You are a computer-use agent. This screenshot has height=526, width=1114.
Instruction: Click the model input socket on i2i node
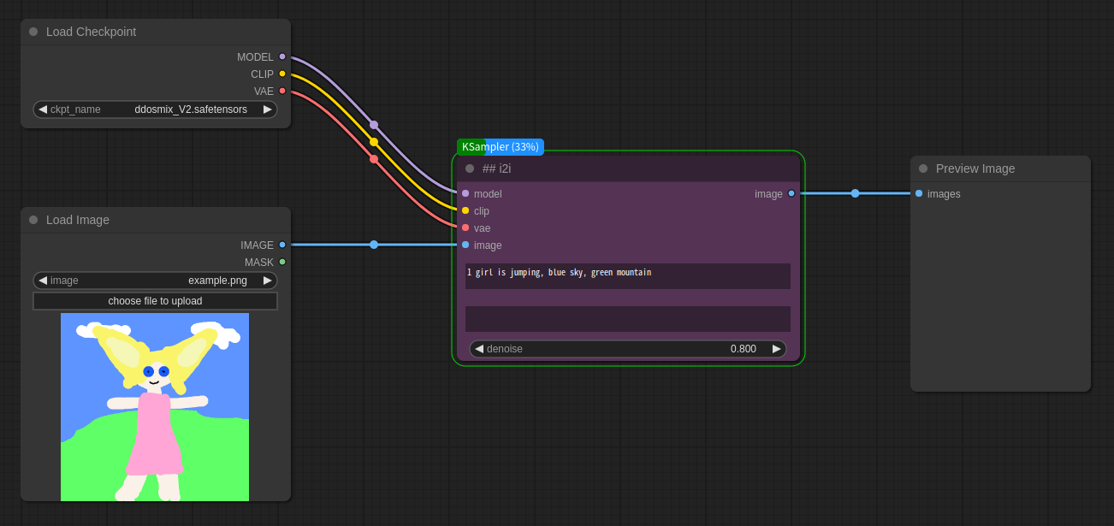coord(465,193)
